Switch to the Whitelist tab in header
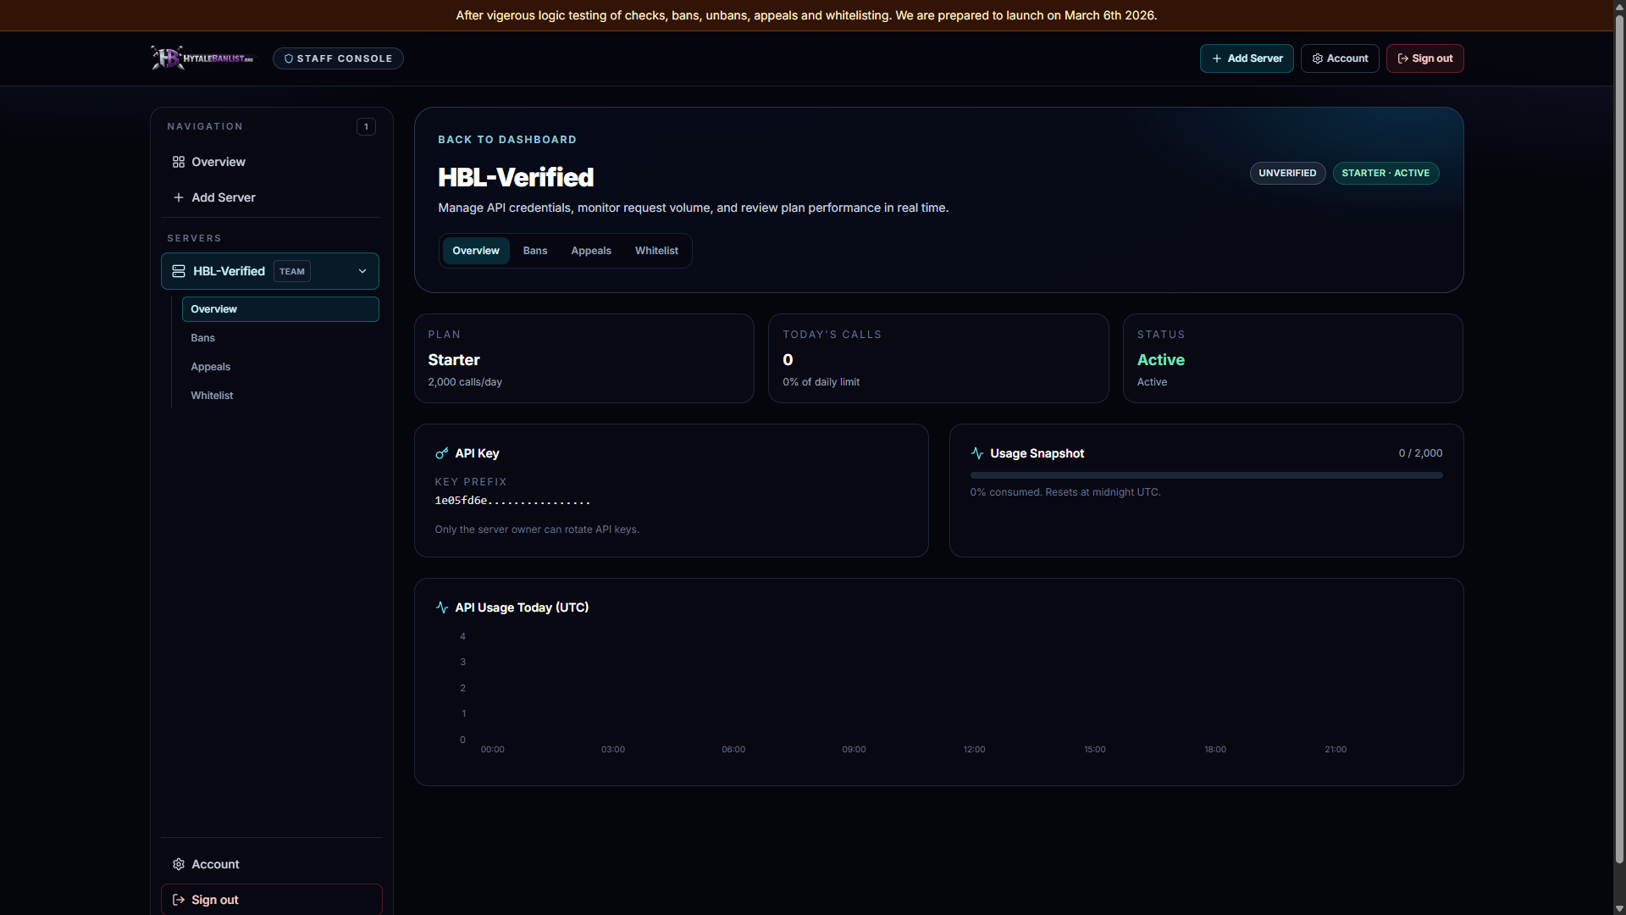 pos(656,251)
